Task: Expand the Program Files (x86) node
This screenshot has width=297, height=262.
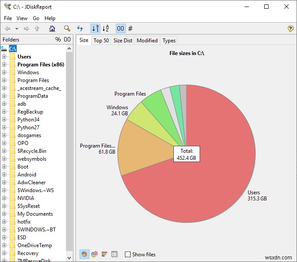Action: tap(4, 64)
